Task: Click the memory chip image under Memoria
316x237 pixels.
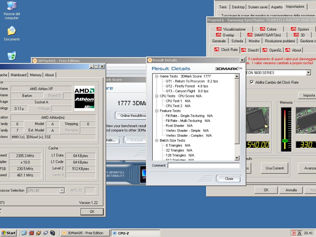Action: 306,121
